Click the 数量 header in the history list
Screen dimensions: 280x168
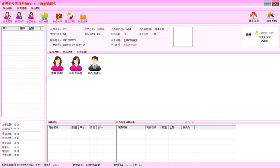[x=165, y=127]
